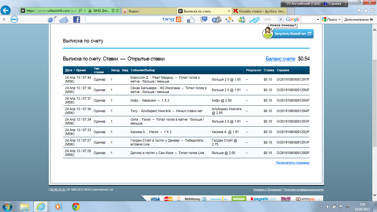Click the browser back arrow button
377x212 pixels.
coord(6,11)
